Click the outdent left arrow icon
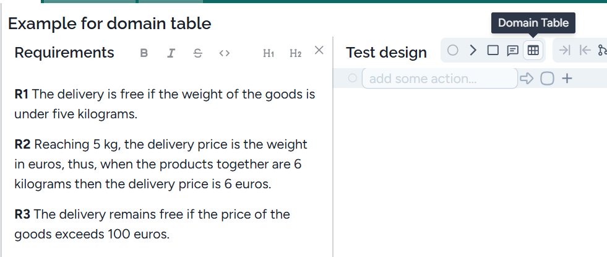Image resolution: width=607 pixels, height=257 pixels. tap(585, 50)
